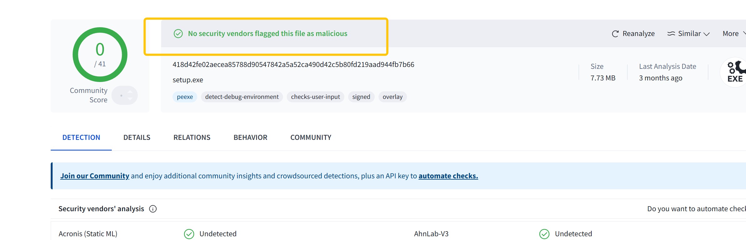This screenshot has width=746, height=240.
Task: Expand the Similar dropdown chevron
Action: [x=706, y=34]
